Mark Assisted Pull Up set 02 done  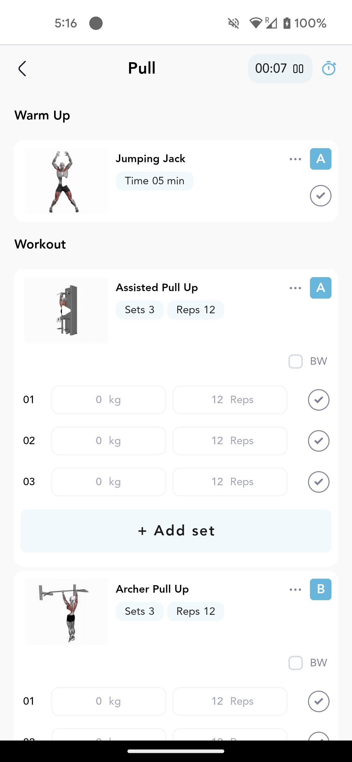[x=318, y=441]
